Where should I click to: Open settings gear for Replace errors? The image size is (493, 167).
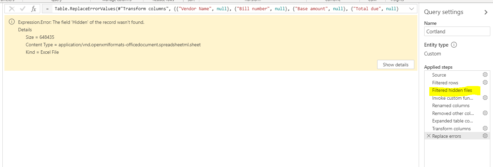click(x=485, y=136)
